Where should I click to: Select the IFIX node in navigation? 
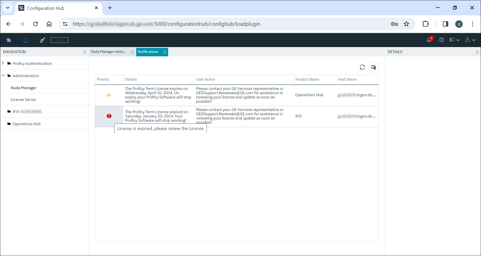(x=27, y=112)
